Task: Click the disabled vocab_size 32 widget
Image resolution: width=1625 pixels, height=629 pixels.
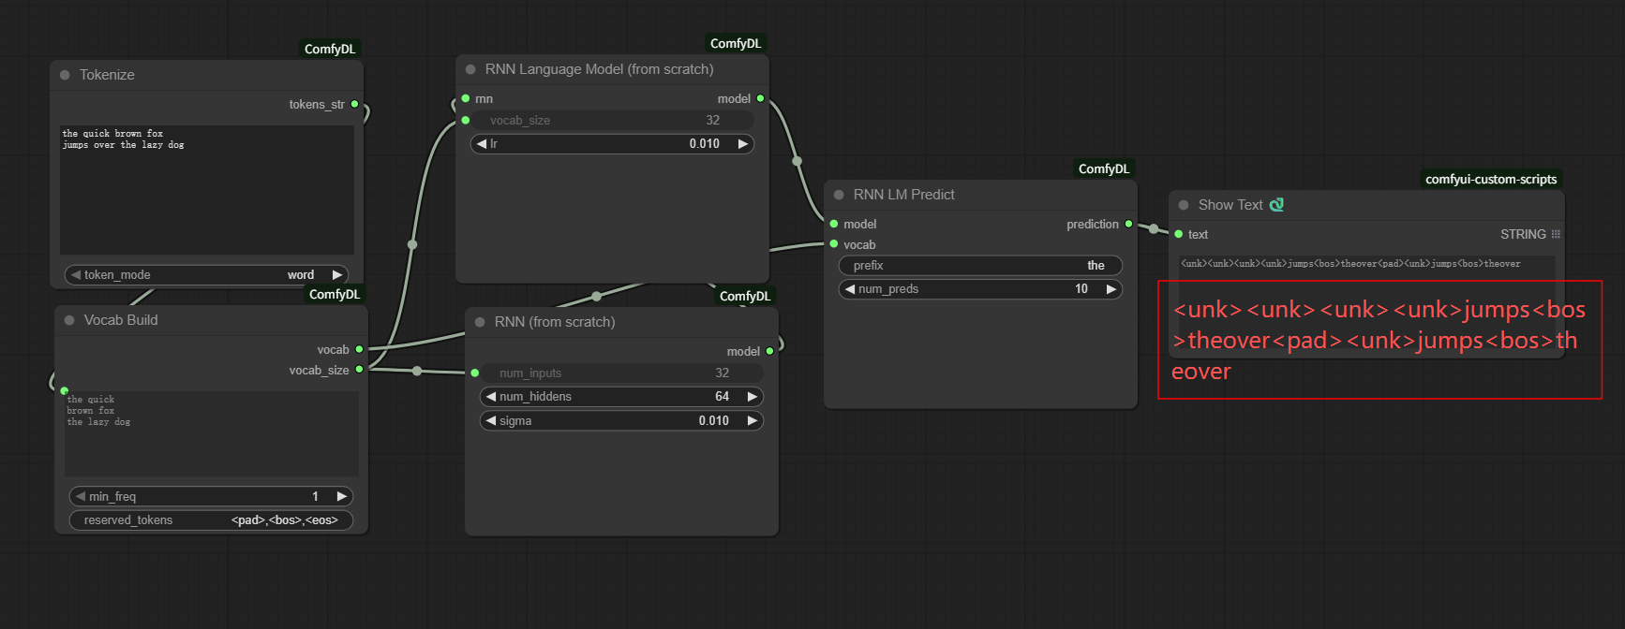Action: tap(612, 120)
